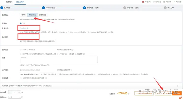Viewport: 183px width, 99px height.
Task: Click the orange 确认订单 button
Action: [177, 93]
